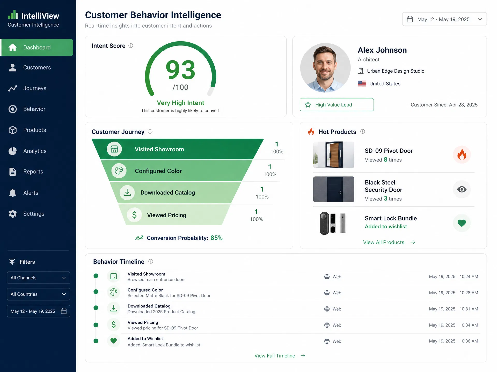This screenshot has height=372, width=497.
Task: Click the dollar icon in Viewed Pricing funnel stage
Action: coord(134,215)
